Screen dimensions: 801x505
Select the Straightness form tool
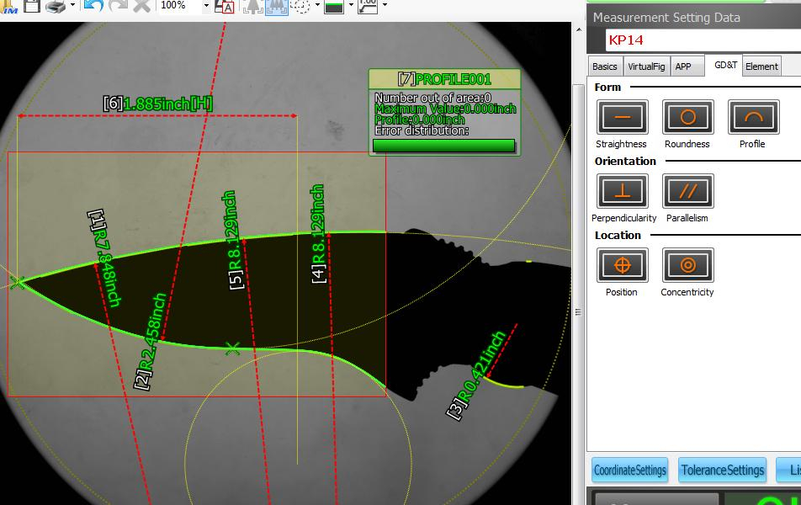pyautogui.click(x=622, y=117)
